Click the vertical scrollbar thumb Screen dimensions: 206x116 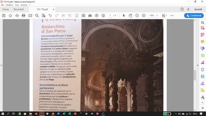(x=195, y=75)
